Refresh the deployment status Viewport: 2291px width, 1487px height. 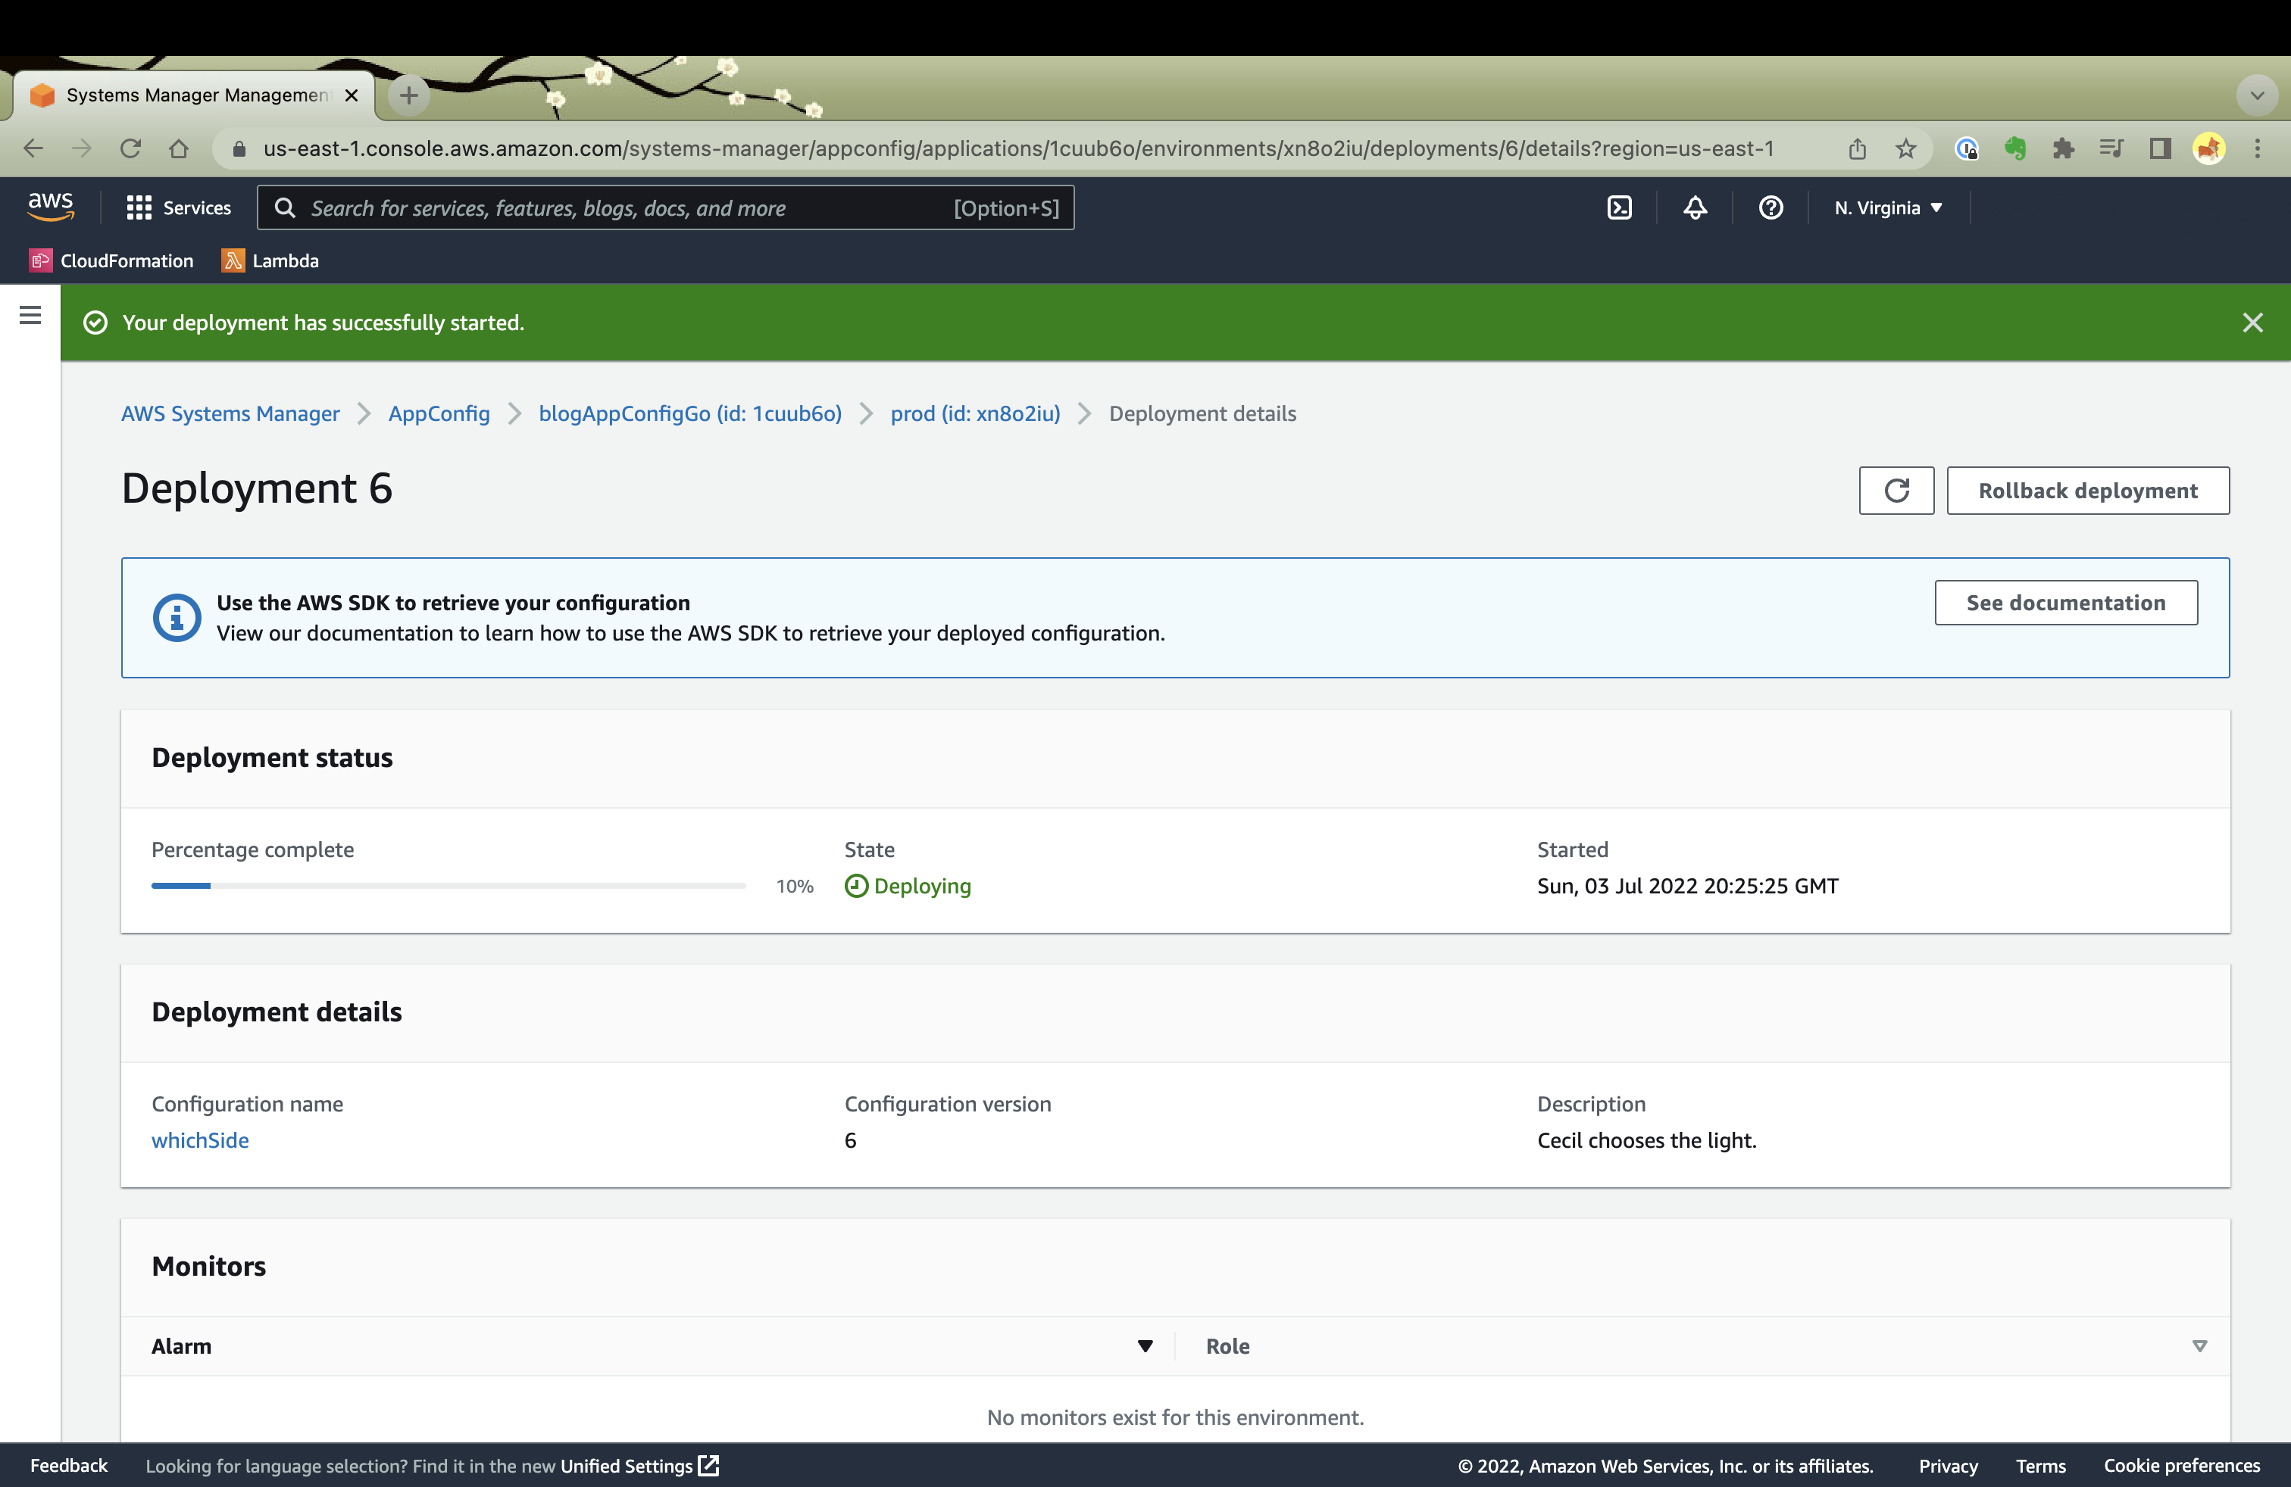click(1896, 491)
